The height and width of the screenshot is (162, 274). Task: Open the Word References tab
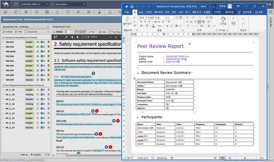coord(167,12)
